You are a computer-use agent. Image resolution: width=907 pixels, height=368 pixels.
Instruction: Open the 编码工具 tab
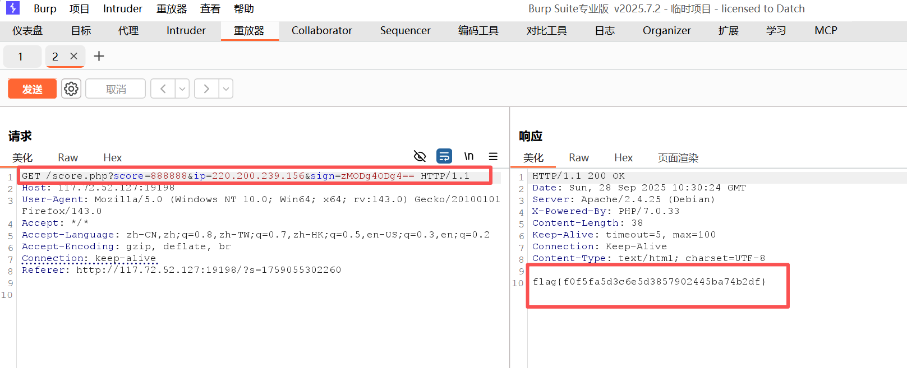tap(478, 30)
